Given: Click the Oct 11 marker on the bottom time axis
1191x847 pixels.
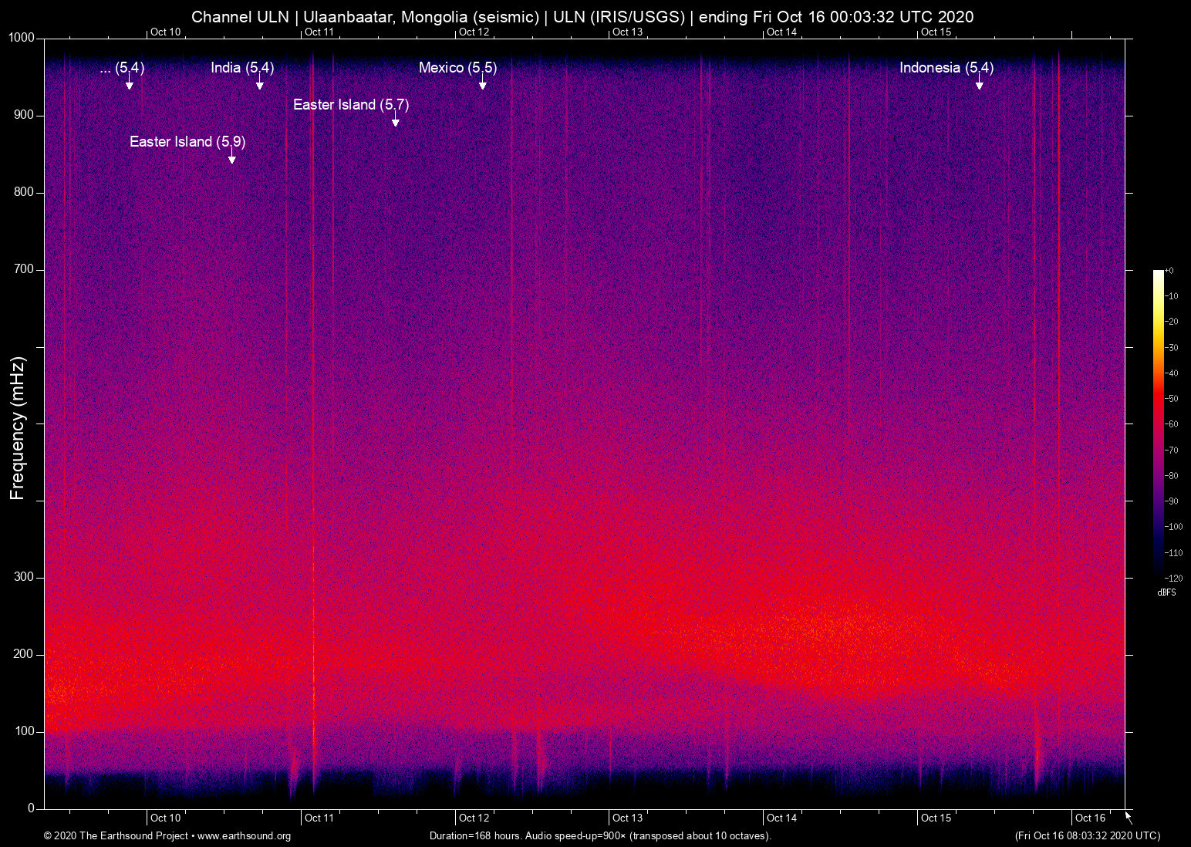Looking at the screenshot, I should click(x=319, y=818).
